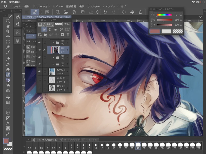Expand the top layer folder

coord(53,43)
